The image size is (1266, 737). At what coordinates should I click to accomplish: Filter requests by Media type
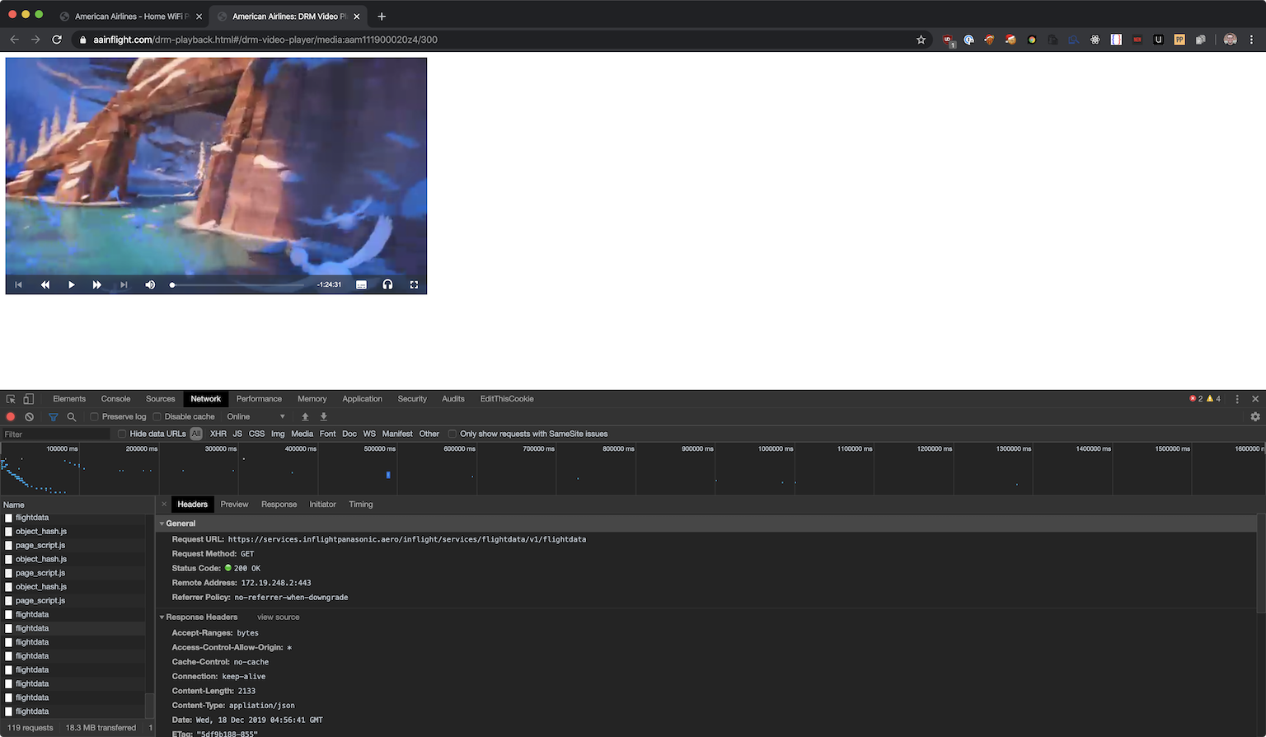pyautogui.click(x=302, y=434)
